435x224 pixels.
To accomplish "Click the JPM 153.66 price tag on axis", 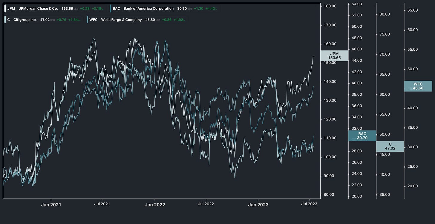I will (334, 56).
